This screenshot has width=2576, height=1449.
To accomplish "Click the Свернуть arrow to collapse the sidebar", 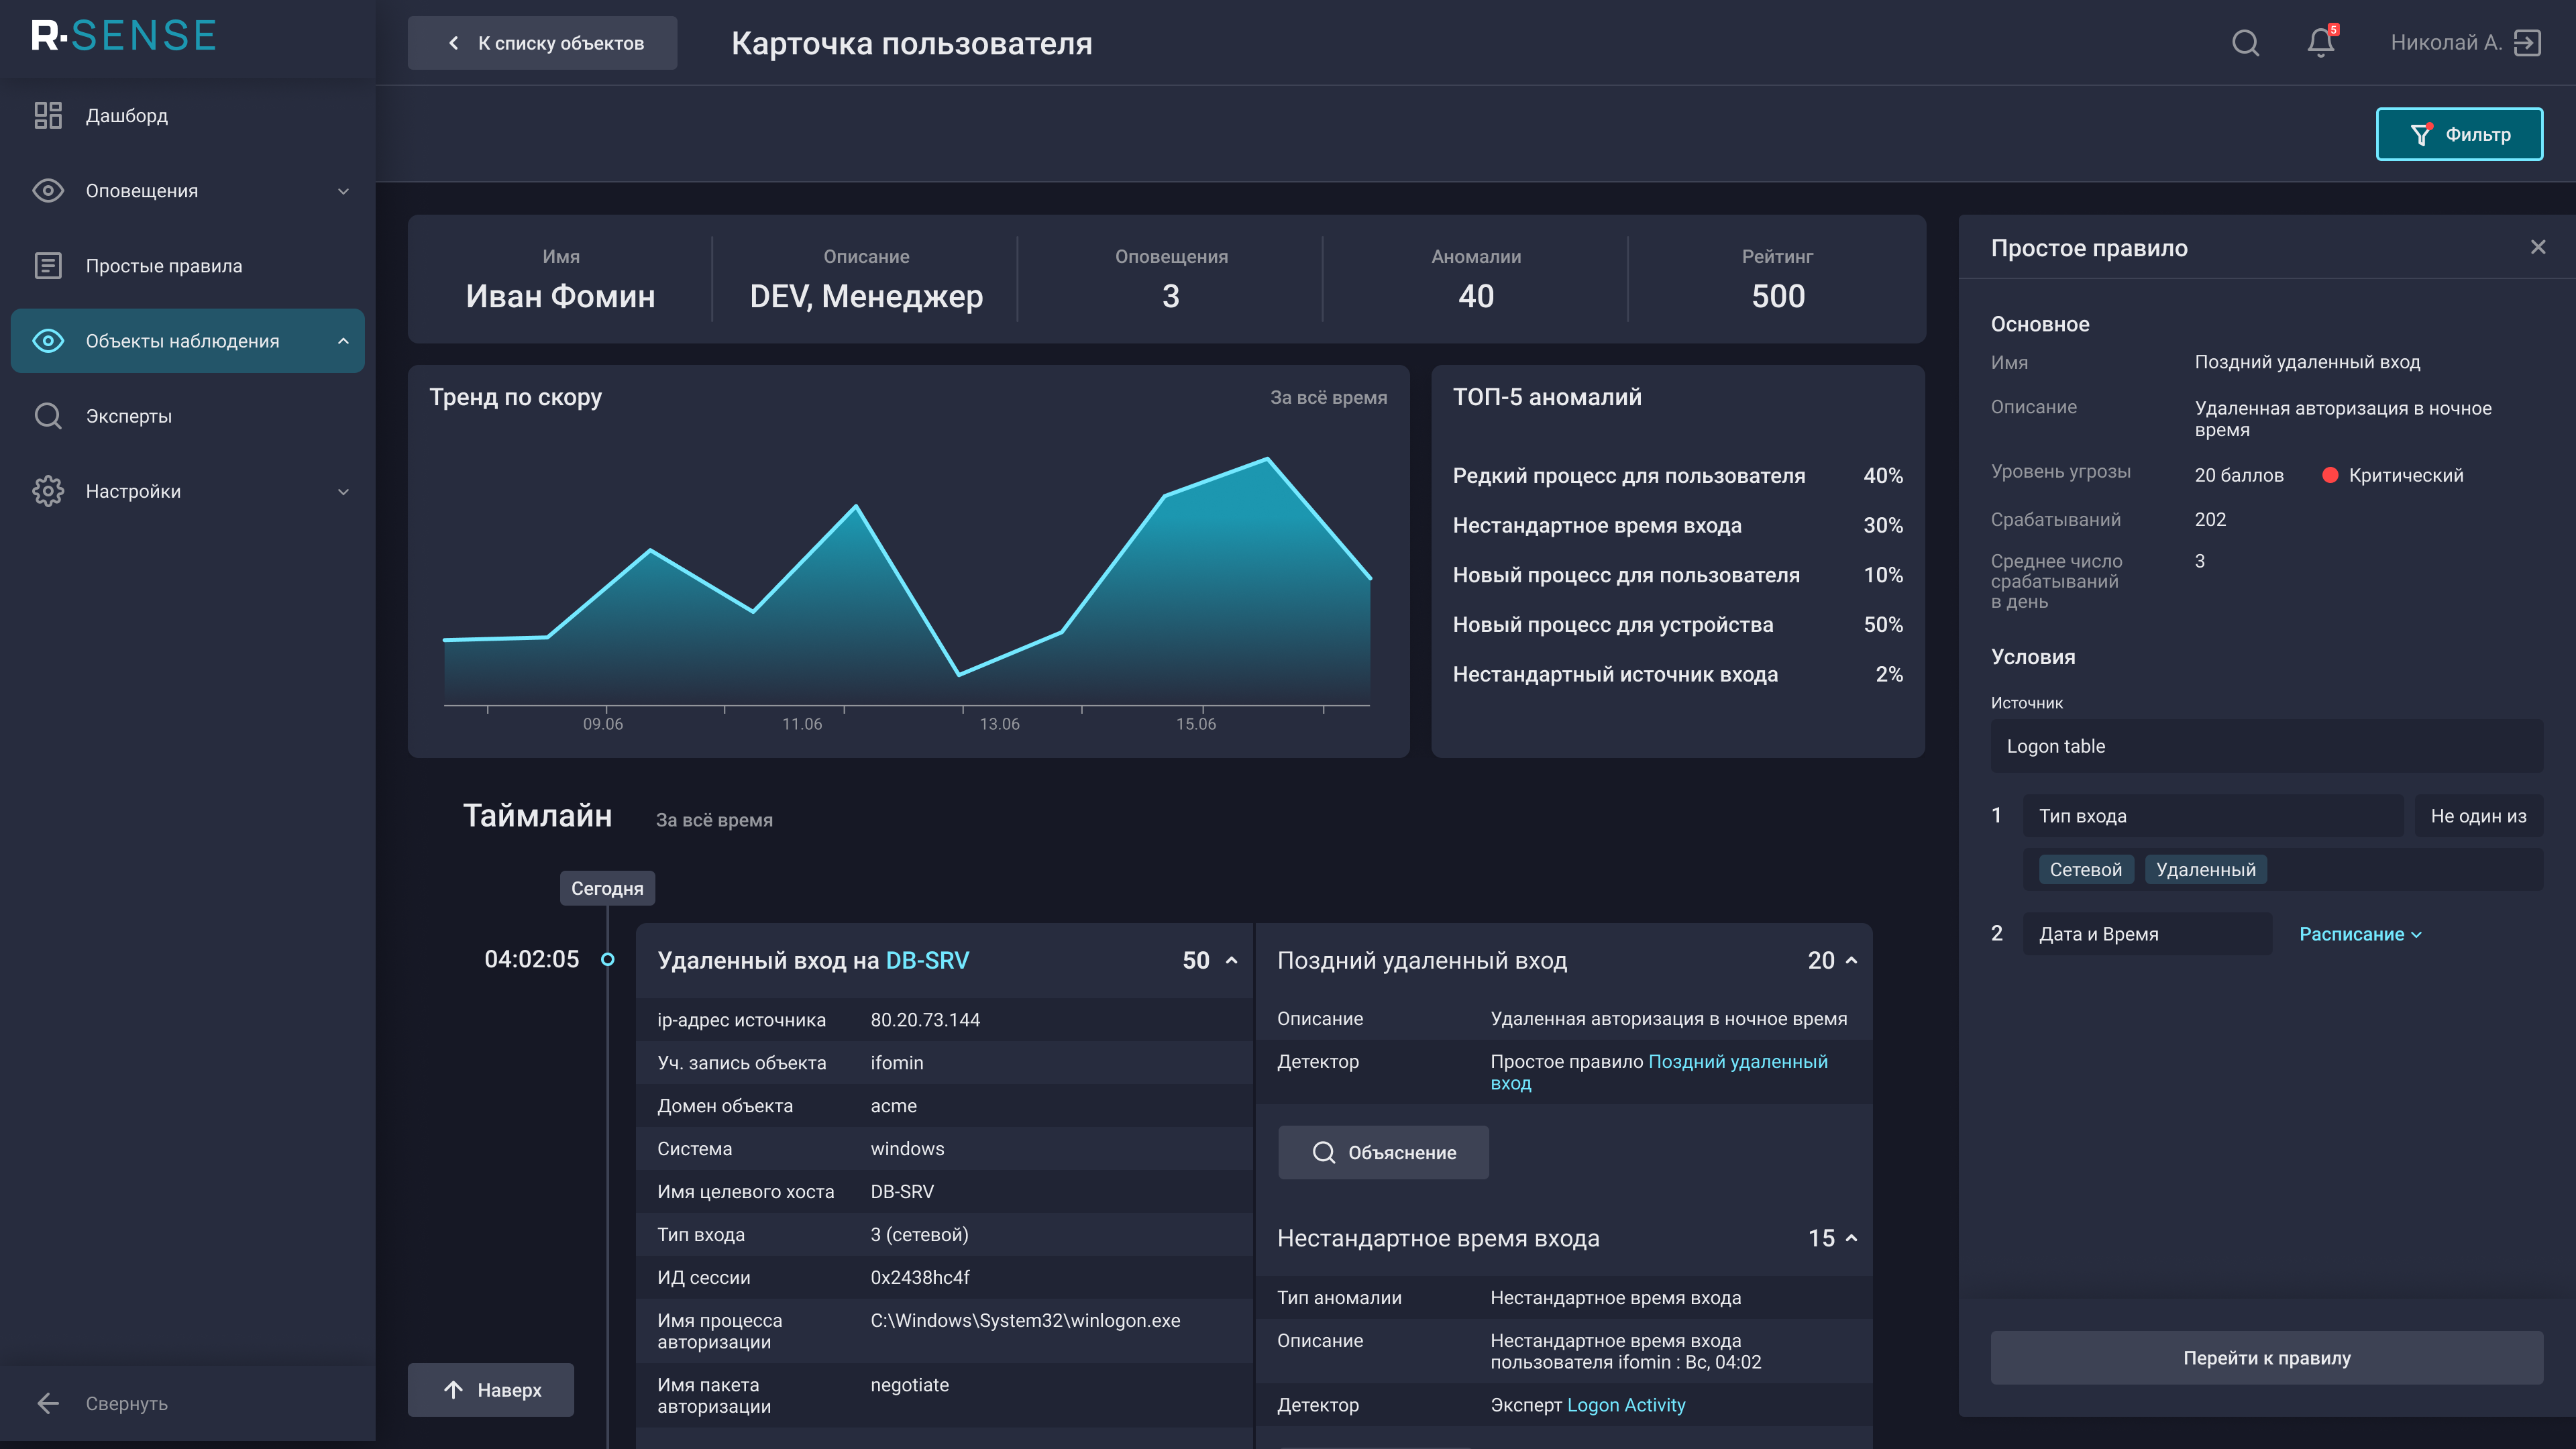I will (48, 1403).
